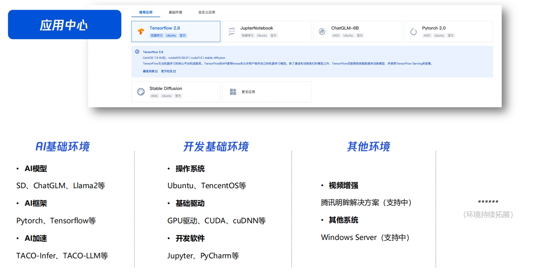
Task: Click the AIGC tag on Pytorch card
Action: tap(427, 35)
